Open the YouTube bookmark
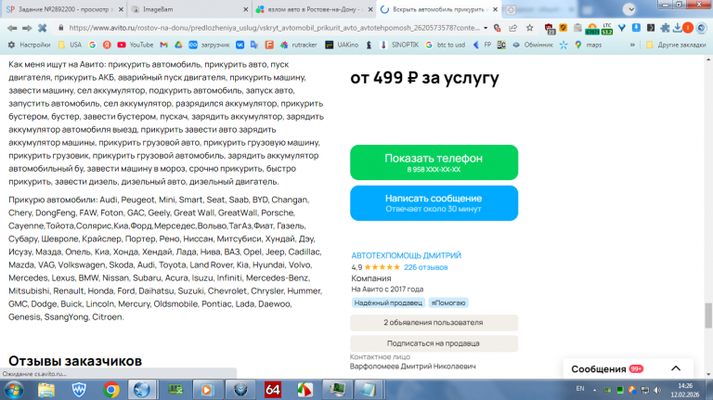 tap(135, 45)
